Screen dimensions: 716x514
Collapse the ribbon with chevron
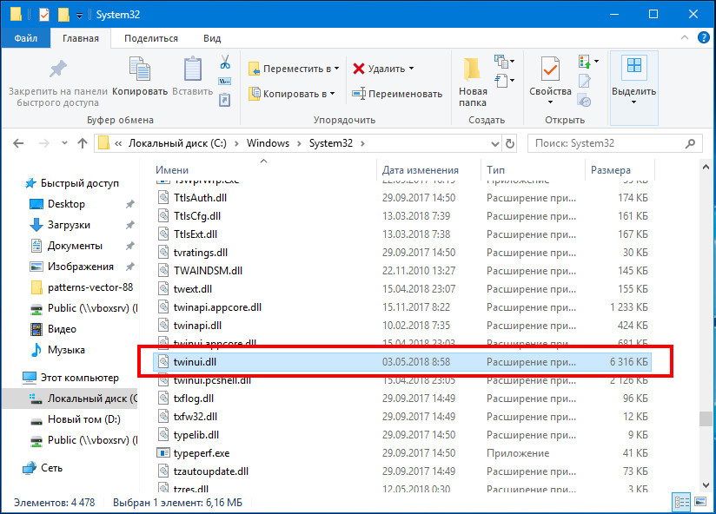coord(684,38)
